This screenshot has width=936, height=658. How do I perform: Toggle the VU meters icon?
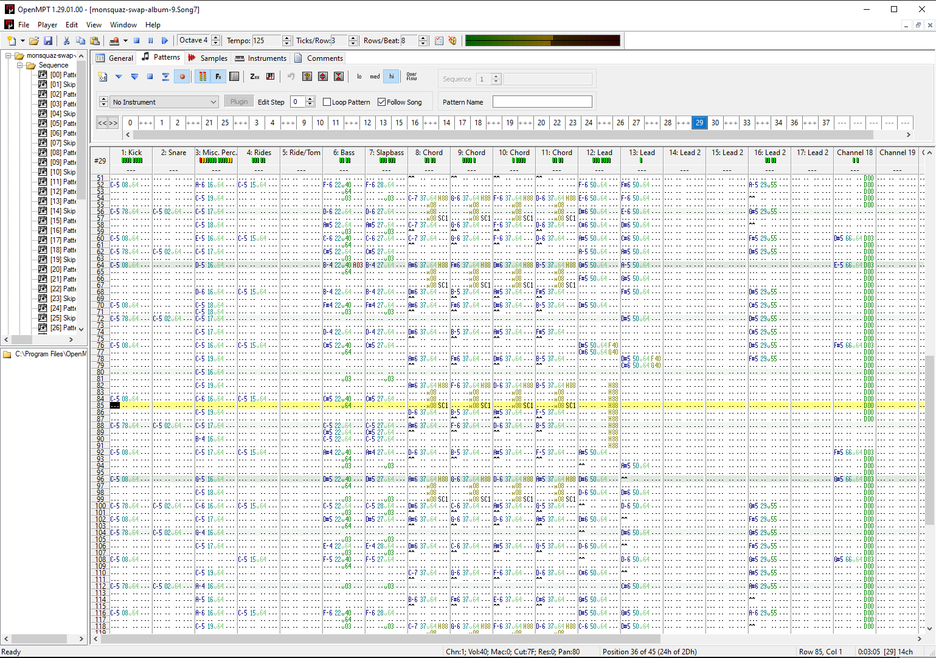coord(203,77)
